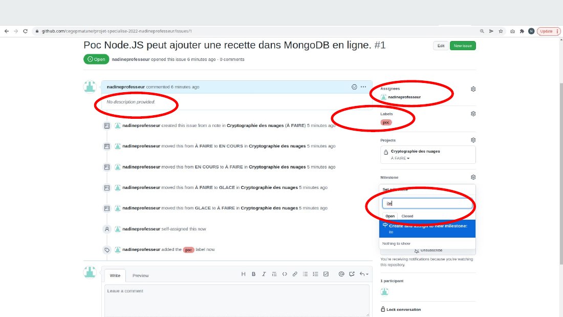Switch to Closed milestones tab
Image resolution: width=563 pixels, height=317 pixels.
(x=407, y=216)
